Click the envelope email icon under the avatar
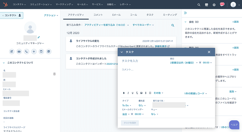 (19, 52)
